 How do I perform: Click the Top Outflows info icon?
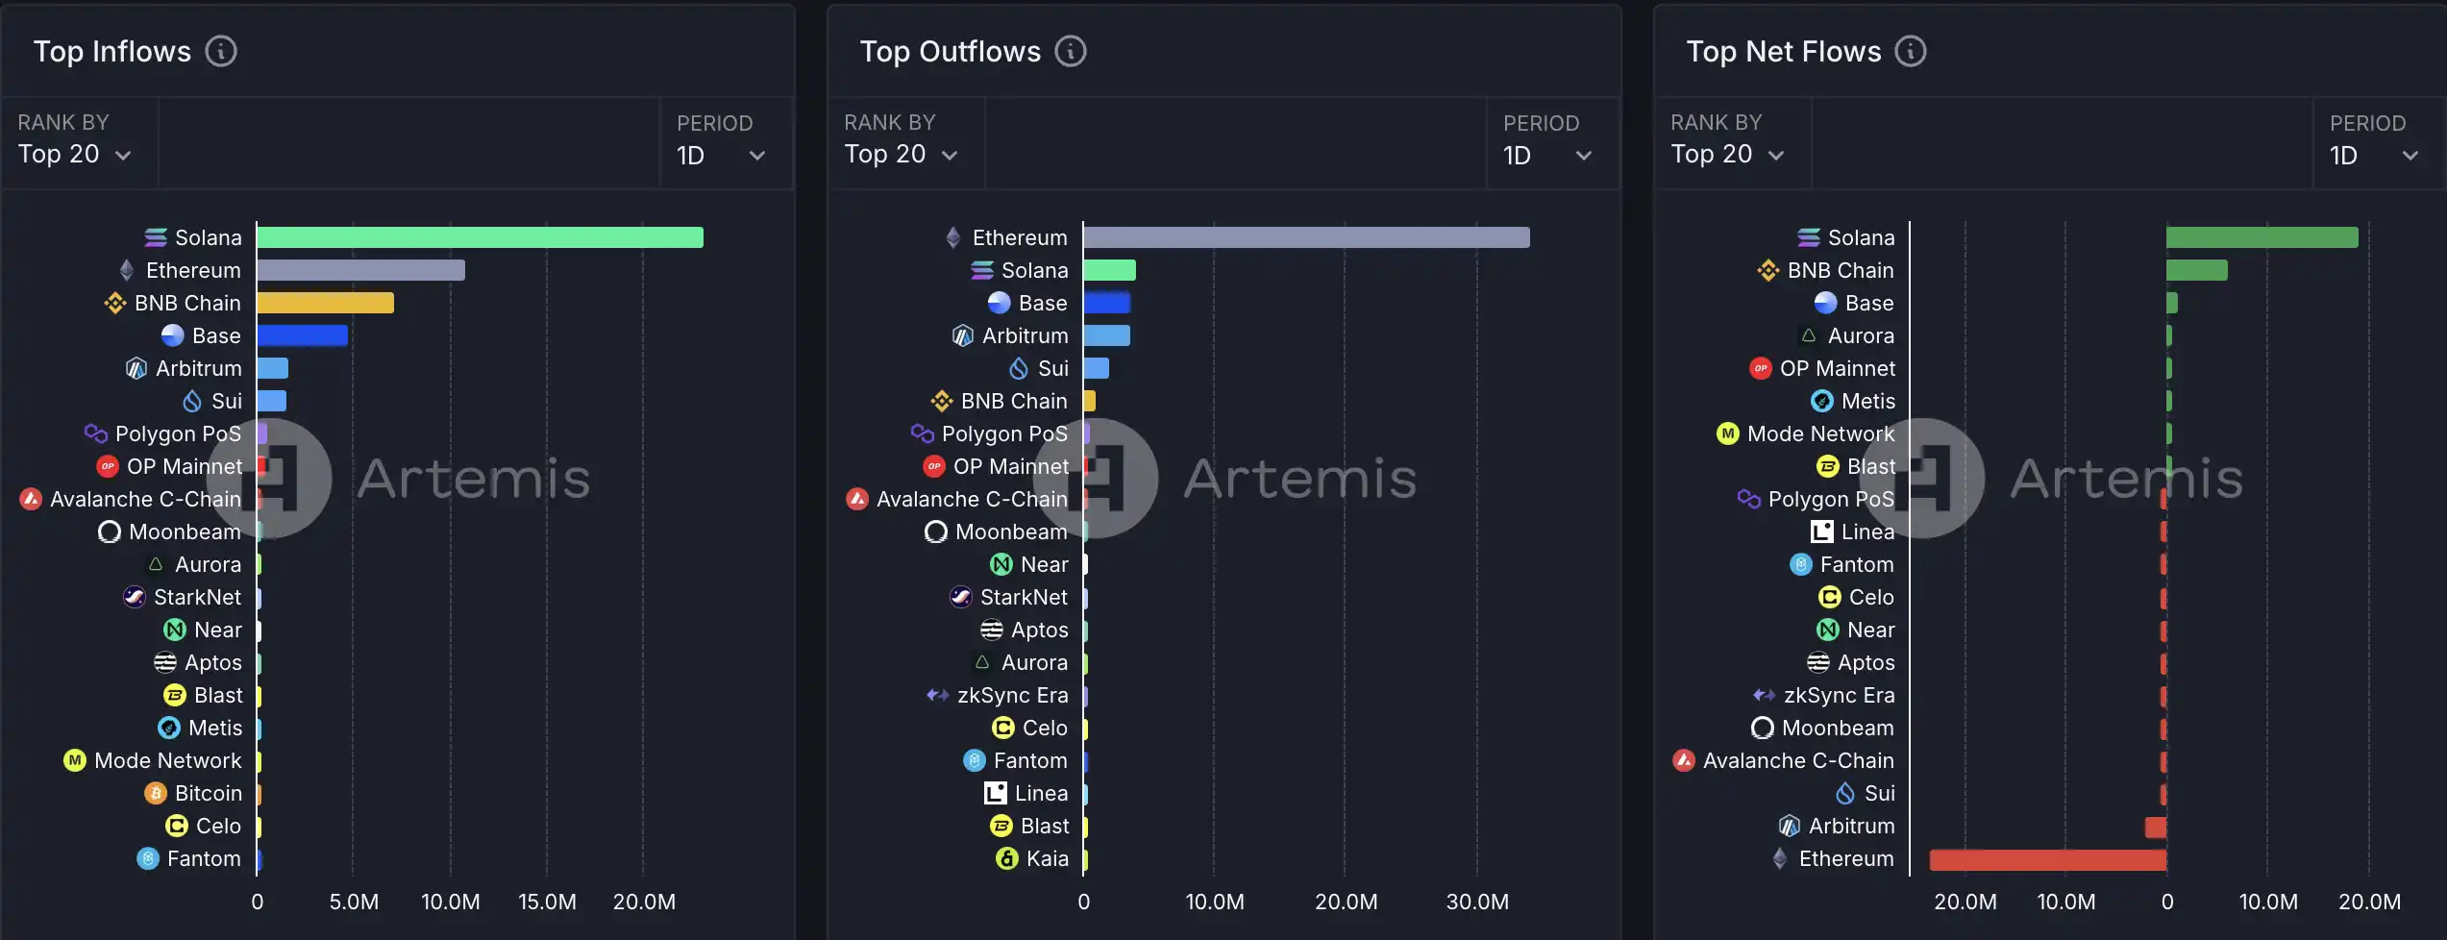(1070, 52)
